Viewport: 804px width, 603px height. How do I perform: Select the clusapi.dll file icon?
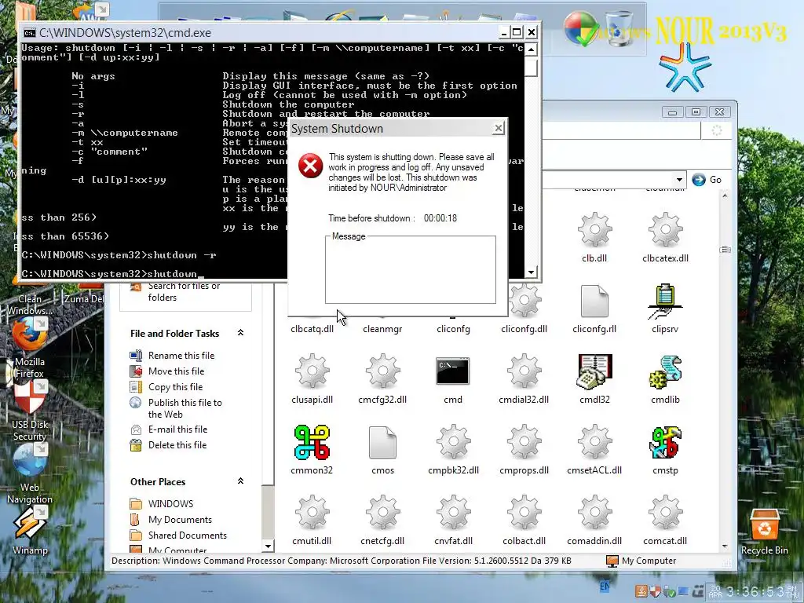pyautogui.click(x=312, y=371)
